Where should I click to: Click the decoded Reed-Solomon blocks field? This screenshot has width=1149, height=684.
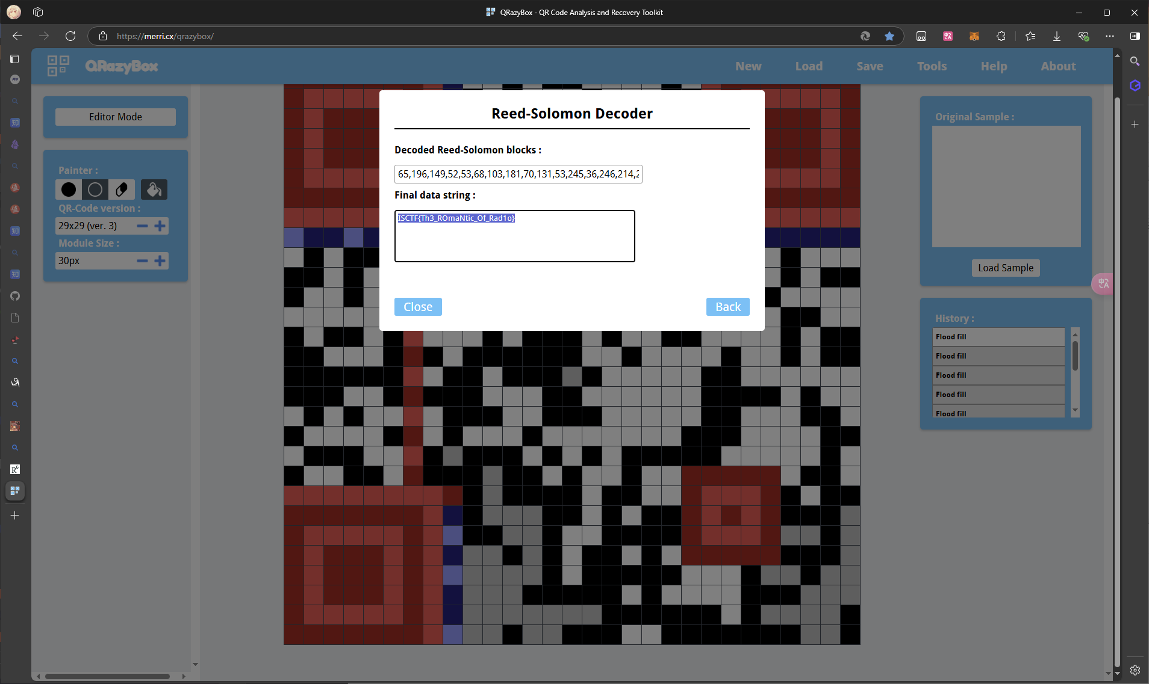518,174
